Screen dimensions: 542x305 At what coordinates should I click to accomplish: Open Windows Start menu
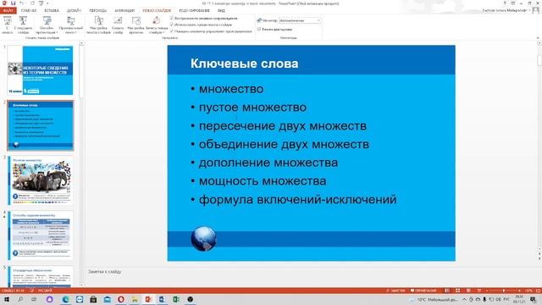coord(7,299)
